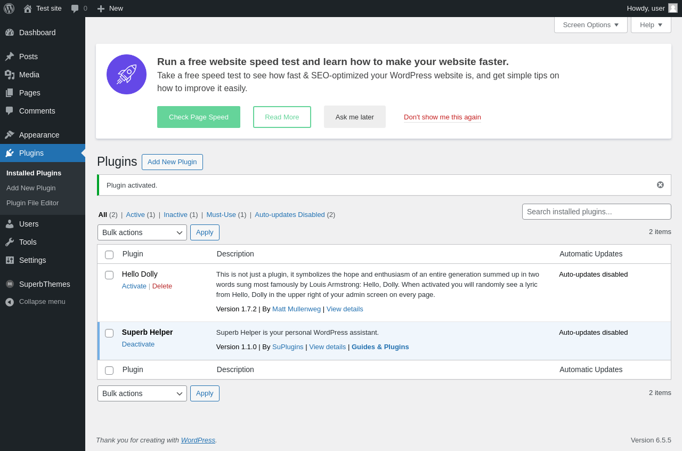
Task: Click Add New Plugin button beside Plugins heading
Action: click(172, 162)
